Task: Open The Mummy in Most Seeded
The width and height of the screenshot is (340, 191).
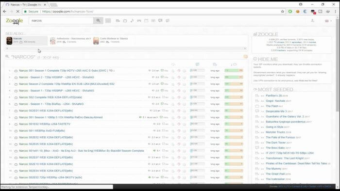Action: [x=273, y=169]
